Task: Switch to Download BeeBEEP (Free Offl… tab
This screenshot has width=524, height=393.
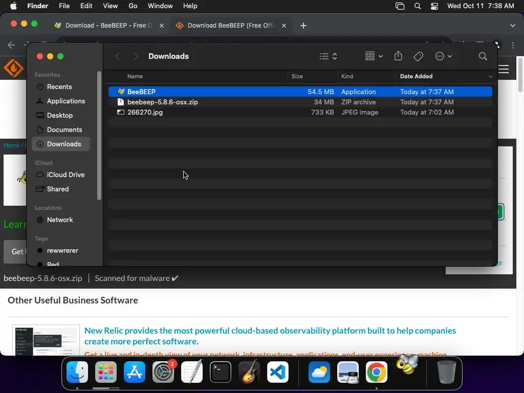Action: coord(231,26)
